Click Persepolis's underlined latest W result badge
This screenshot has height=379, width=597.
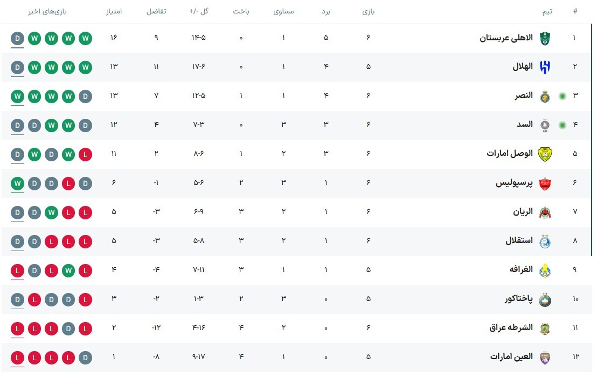point(18,184)
